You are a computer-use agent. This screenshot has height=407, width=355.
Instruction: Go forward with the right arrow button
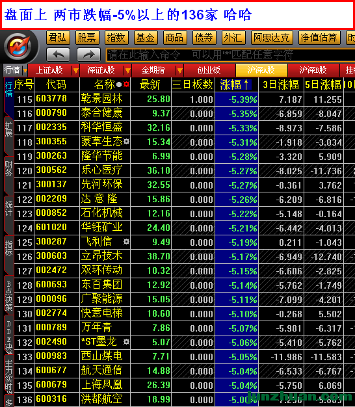(x=88, y=55)
